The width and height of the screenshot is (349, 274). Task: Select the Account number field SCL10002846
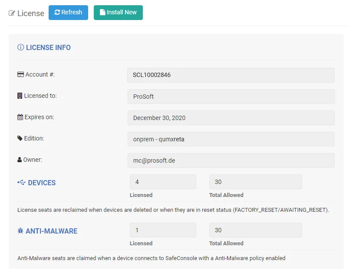coord(230,75)
